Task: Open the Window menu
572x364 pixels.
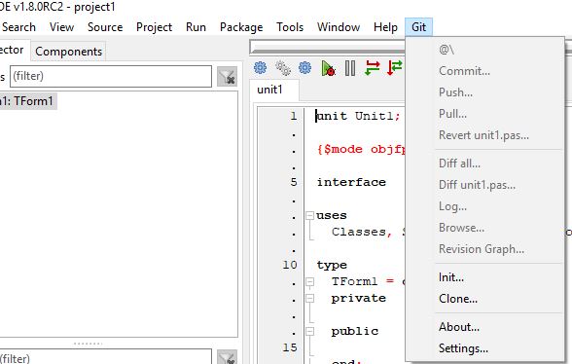Action: (x=339, y=27)
